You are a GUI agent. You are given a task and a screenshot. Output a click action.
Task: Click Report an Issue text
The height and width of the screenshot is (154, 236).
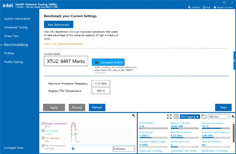225,7
